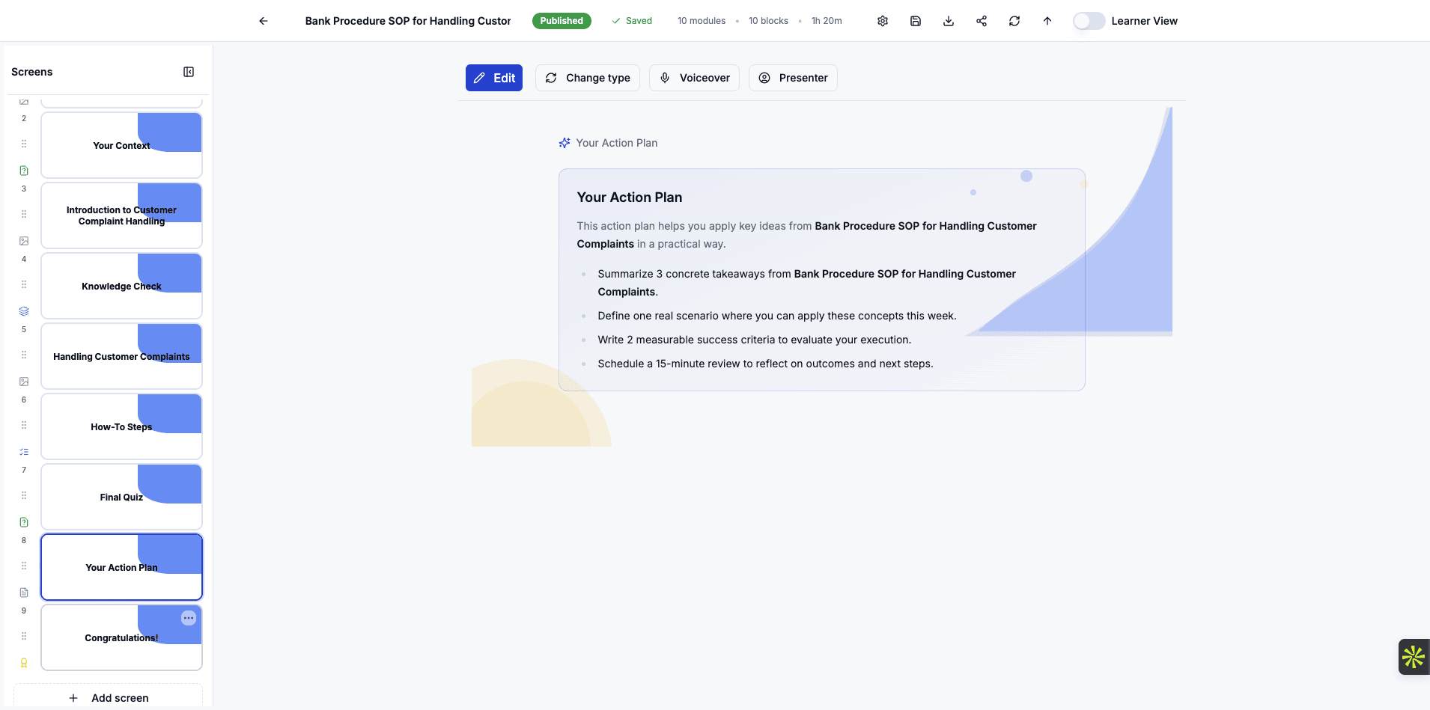Open more options on Congratulations thumbnail
The width and height of the screenshot is (1430, 710).
pos(189,618)
